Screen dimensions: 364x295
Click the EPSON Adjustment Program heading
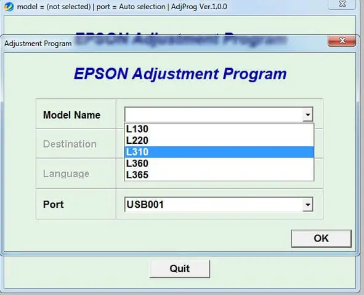pyautogui.click(x=180, y=74)
